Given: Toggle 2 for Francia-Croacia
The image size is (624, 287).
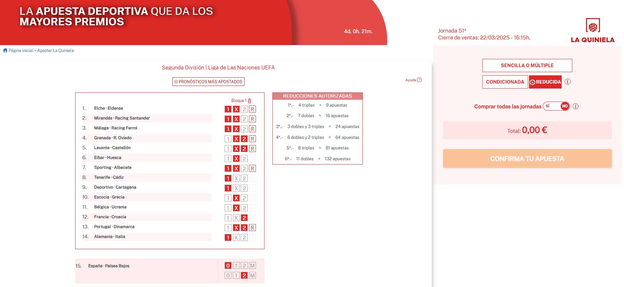Looking at the screenshot, I should [x=244, y=218].
